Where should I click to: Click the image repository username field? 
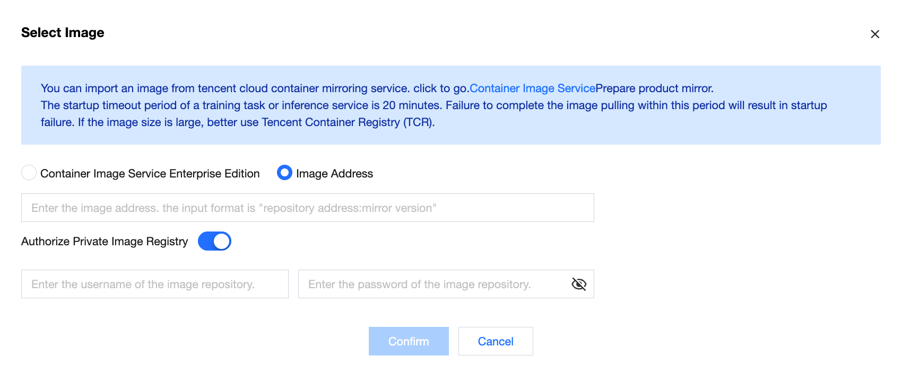154,284
